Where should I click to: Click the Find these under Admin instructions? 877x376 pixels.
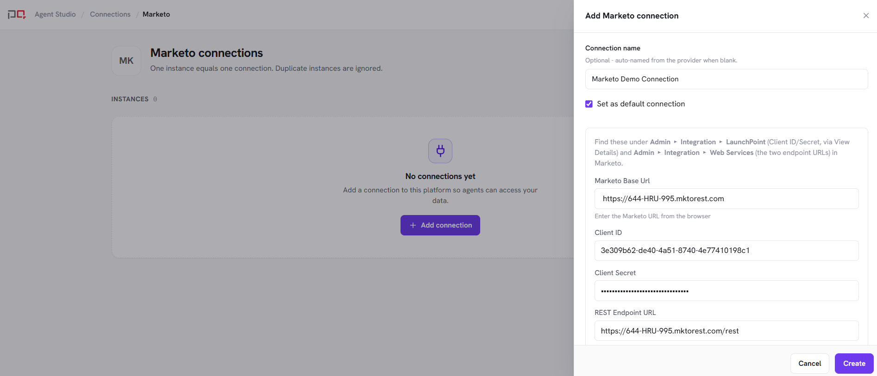[722, 153]
